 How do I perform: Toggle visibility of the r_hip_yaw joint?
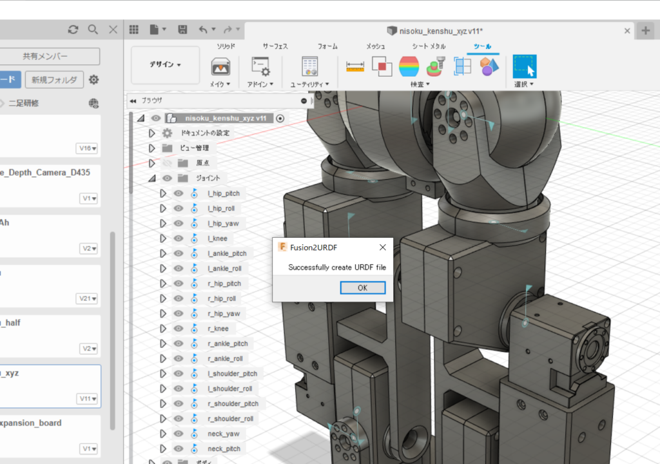click(178, 313)
